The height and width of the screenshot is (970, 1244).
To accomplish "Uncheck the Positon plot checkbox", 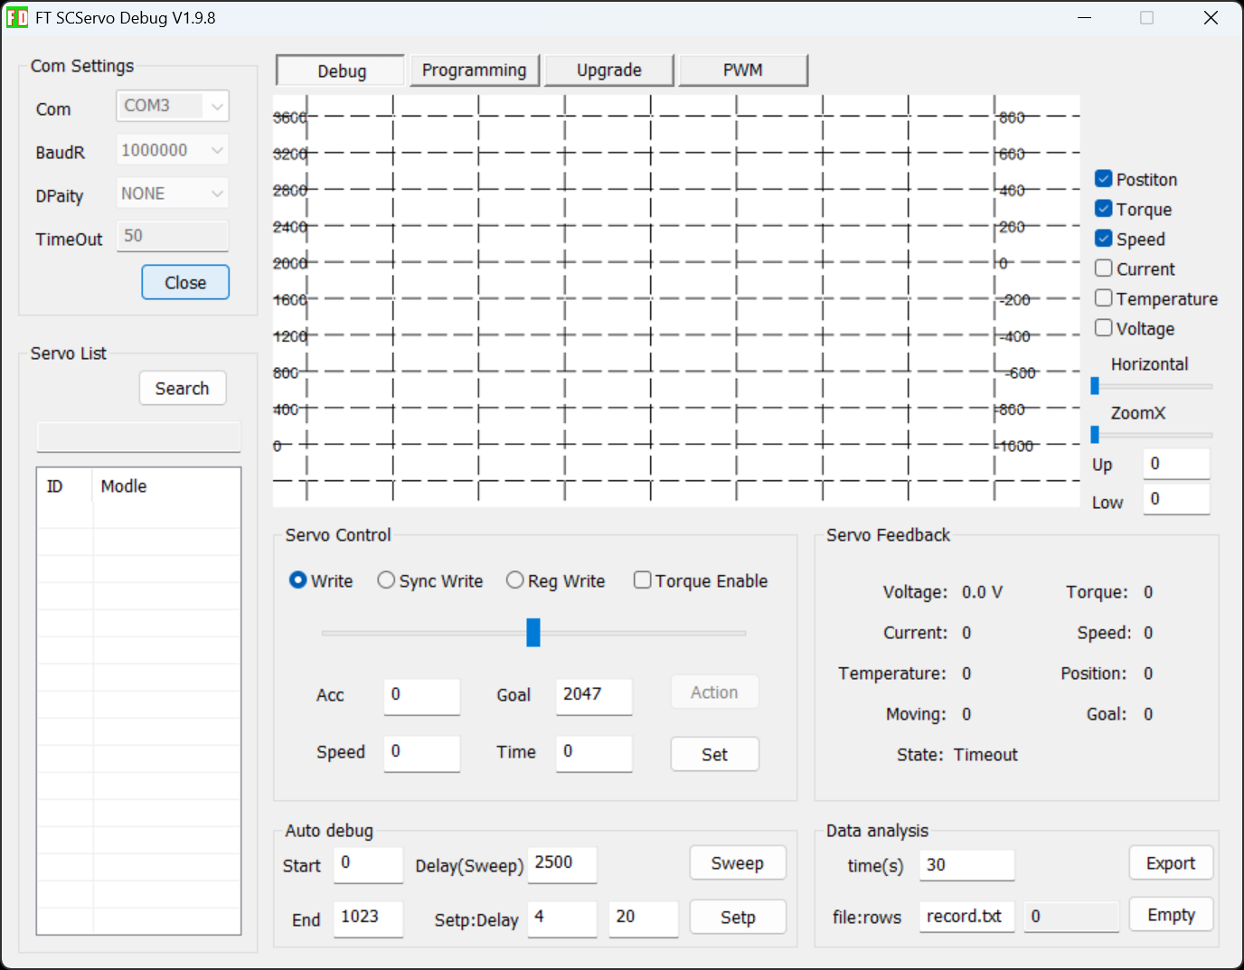I will (1104, 179).
